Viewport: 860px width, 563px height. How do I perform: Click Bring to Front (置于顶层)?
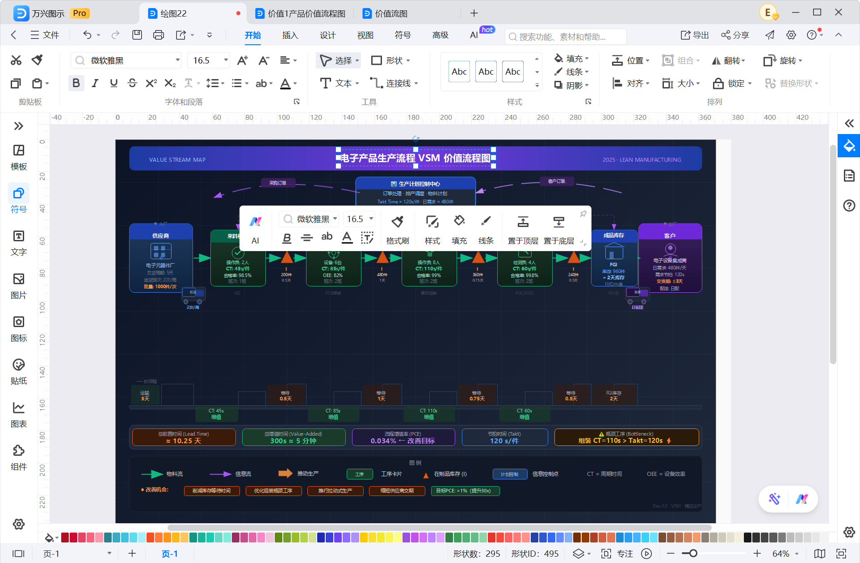point(523,230)
